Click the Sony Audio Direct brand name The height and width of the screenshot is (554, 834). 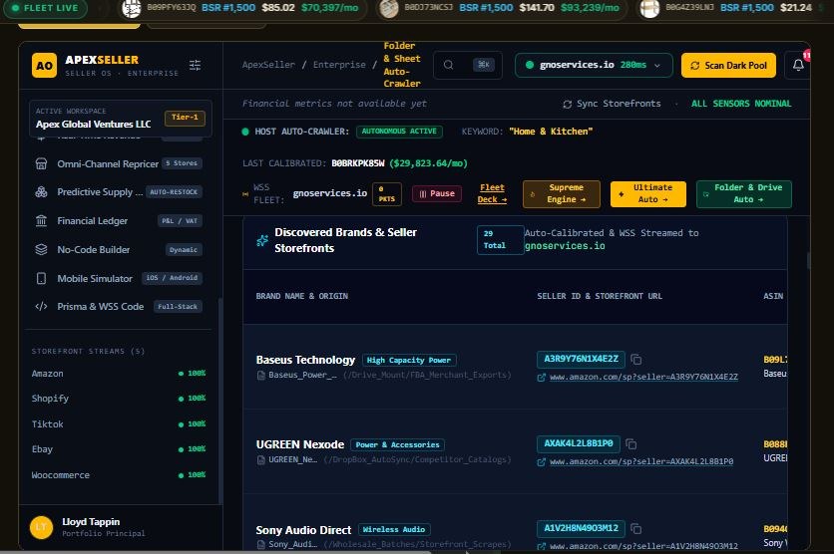tap(303, 530)
